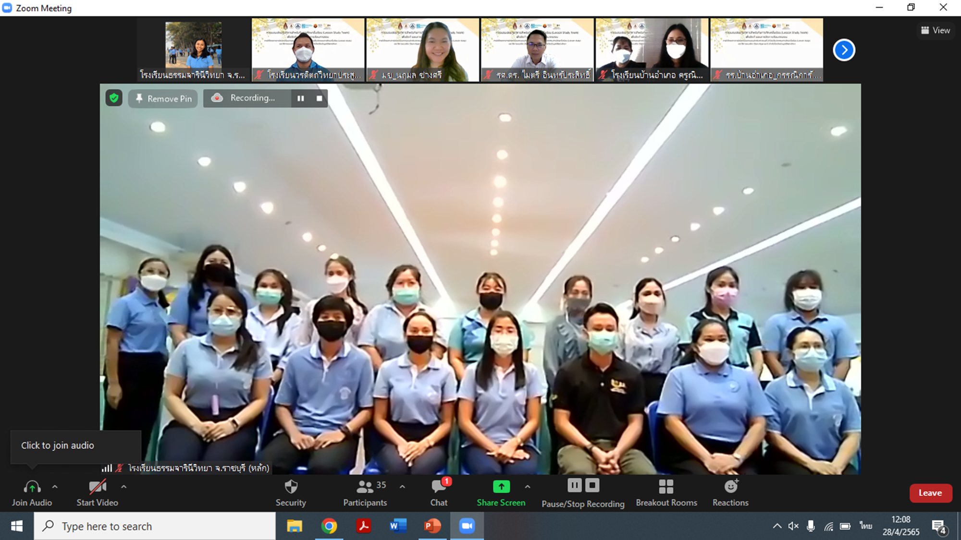Expand audio options arrow beside Join Audio
Viewport: 961px width, 540px height.
pyautogui.click(x=55, y=487)
